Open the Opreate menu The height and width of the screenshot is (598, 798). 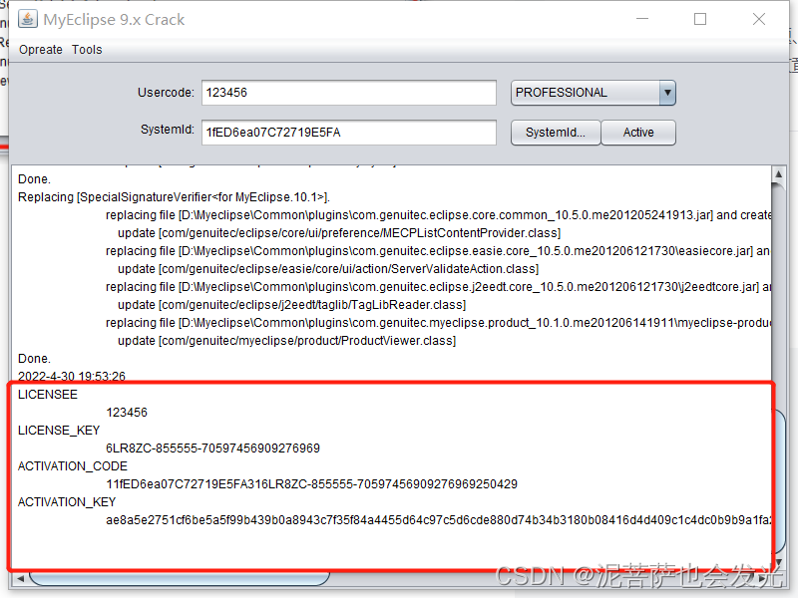coord(41,50)
